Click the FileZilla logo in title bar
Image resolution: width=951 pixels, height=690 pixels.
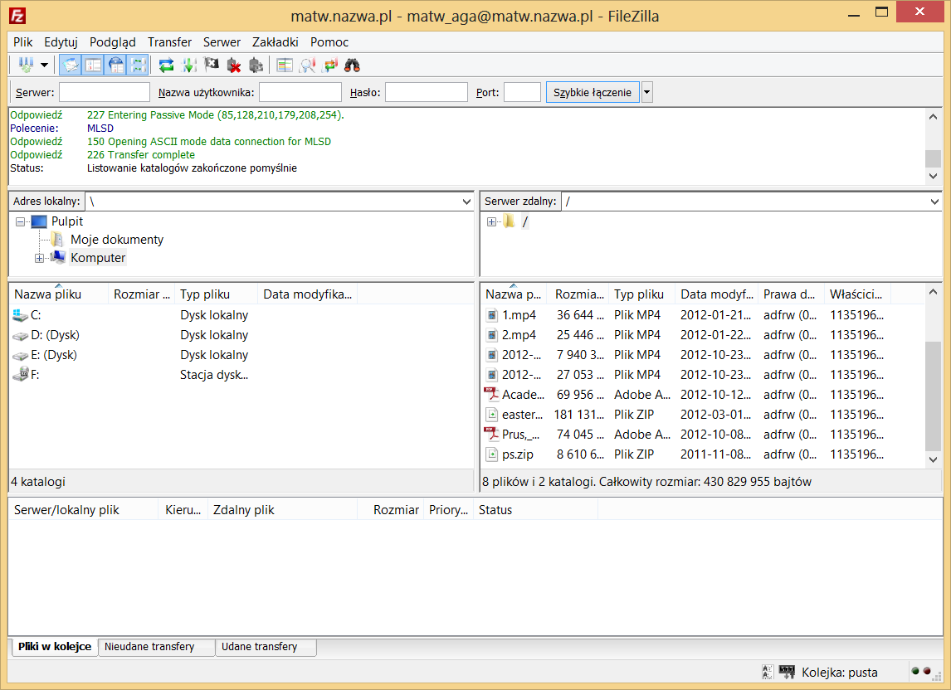(17, 16)
